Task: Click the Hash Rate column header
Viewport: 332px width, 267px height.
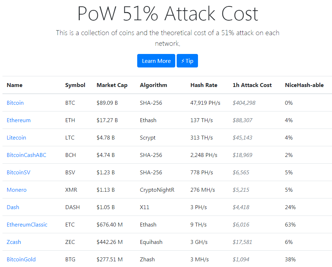Action: click(204, 85)
